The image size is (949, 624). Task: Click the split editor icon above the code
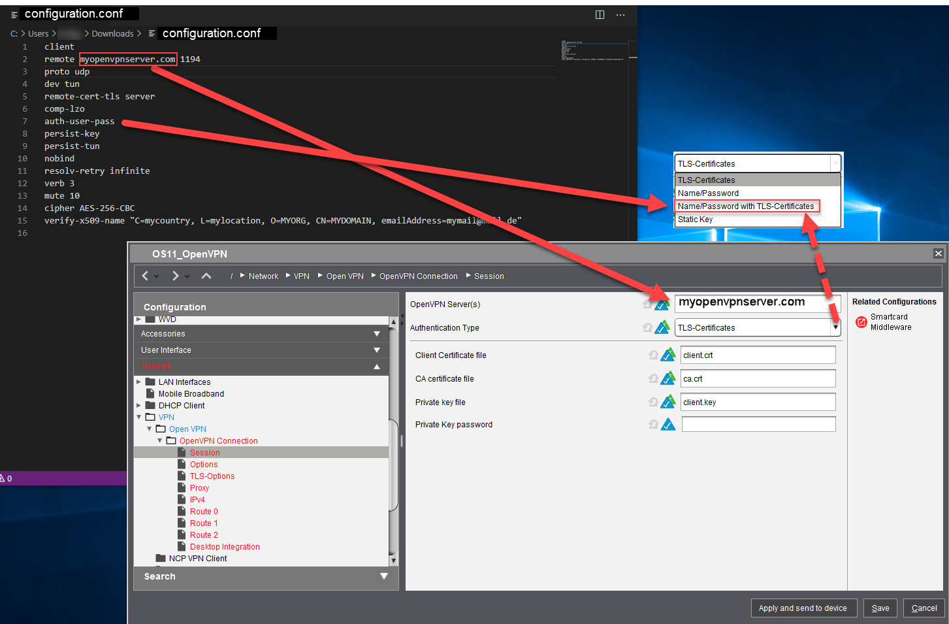click(600, 14)
